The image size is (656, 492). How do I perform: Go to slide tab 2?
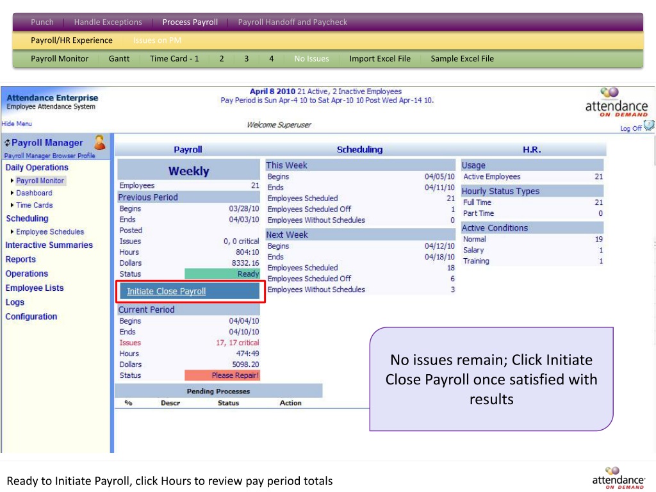point(222,58)
